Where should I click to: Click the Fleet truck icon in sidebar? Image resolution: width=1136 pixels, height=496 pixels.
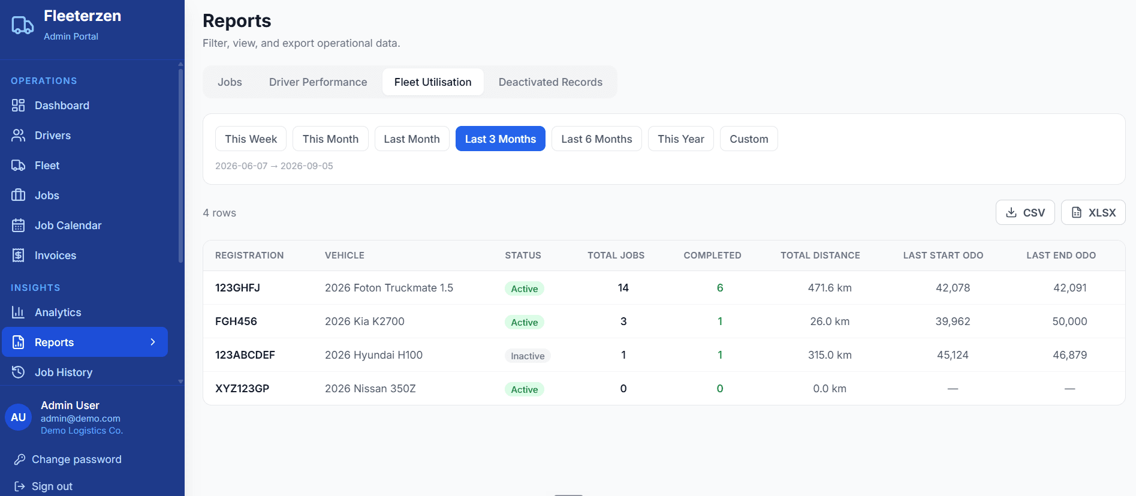(19, 166)
